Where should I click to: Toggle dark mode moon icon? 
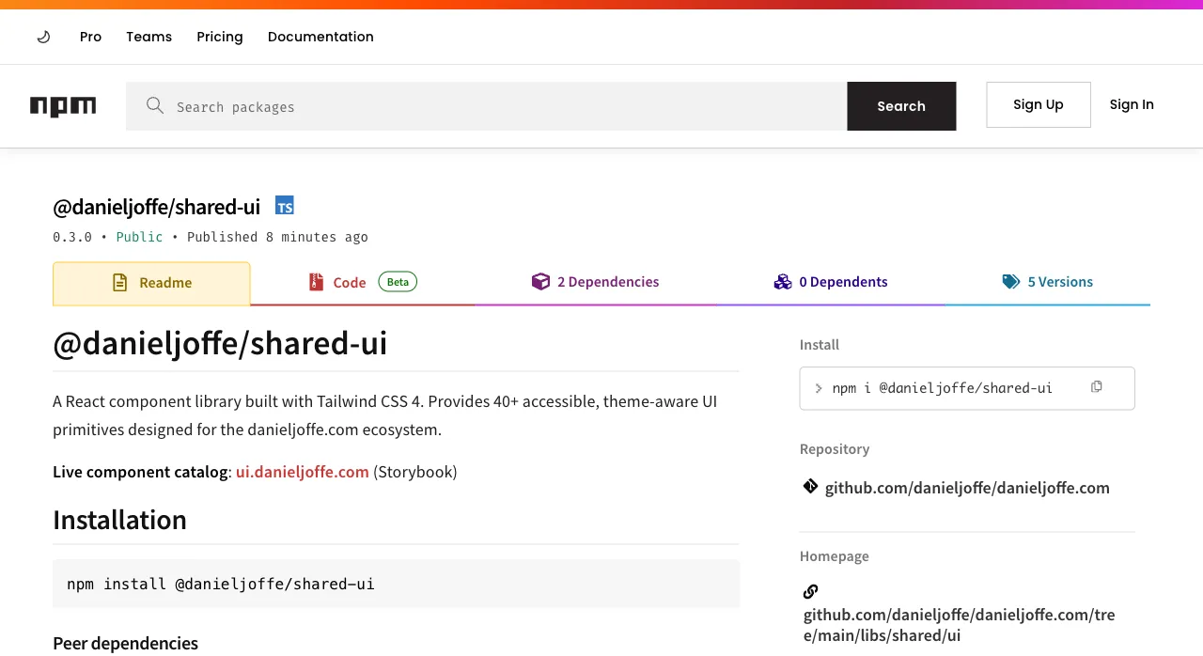point(43,37)
